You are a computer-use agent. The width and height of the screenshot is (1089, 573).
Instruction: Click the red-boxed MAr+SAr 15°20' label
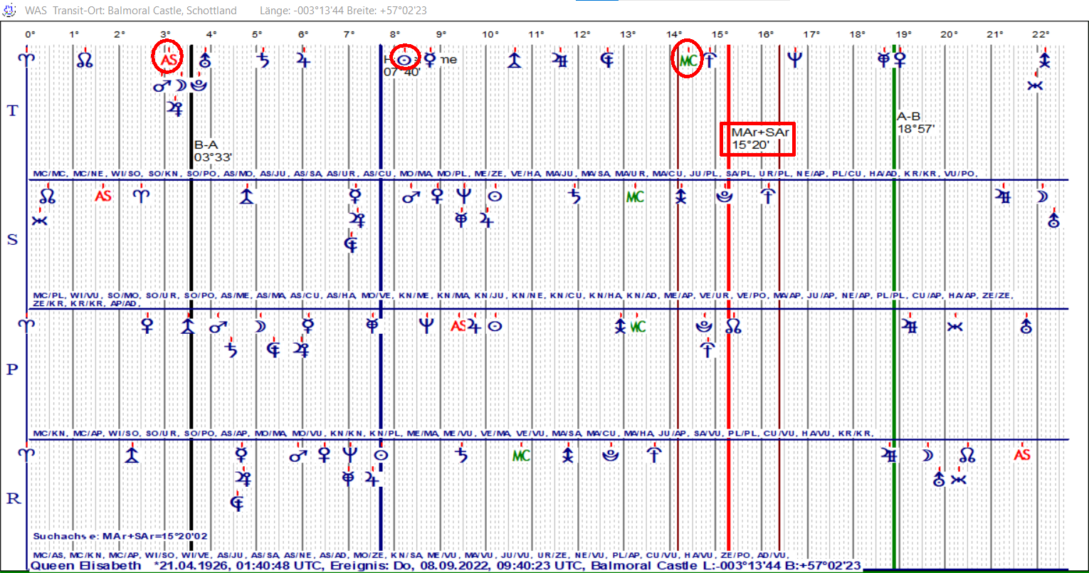(757, 139)
